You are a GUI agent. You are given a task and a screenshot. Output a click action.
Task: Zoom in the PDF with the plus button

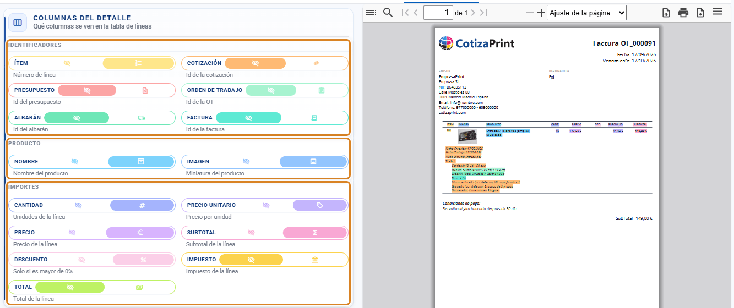(541, 13)
